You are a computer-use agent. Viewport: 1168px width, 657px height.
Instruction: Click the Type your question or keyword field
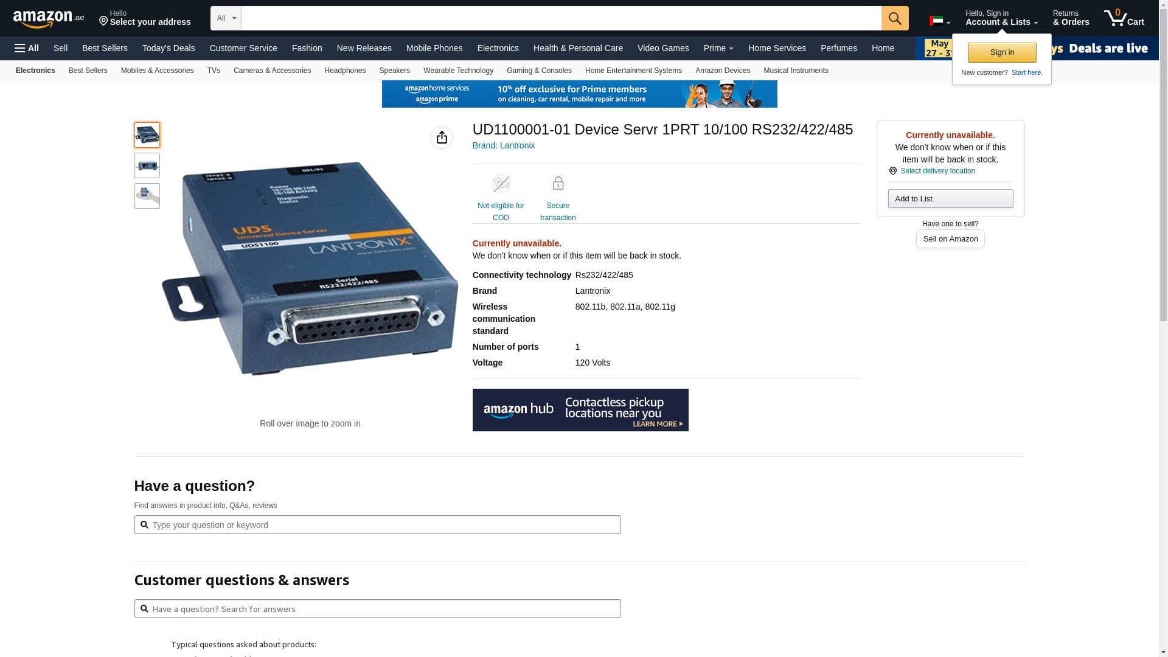pos(377,525)
